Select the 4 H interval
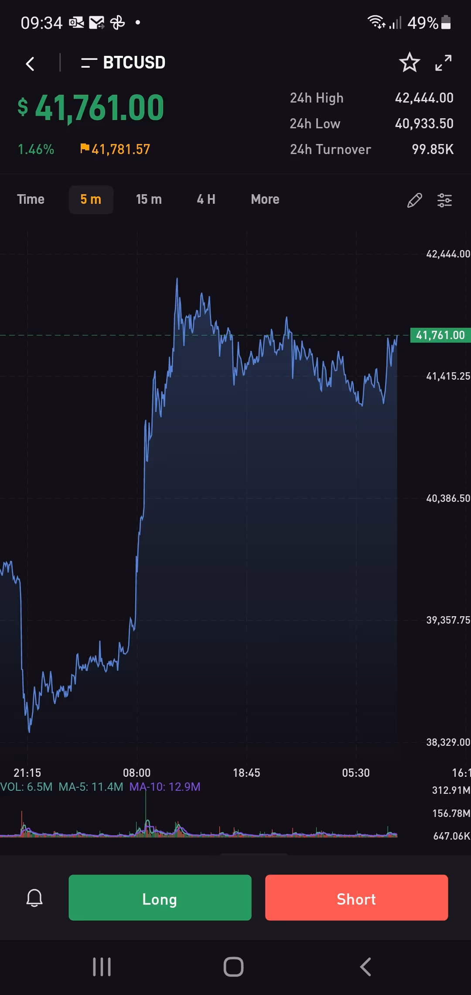Image resolution: width=471 pixels, height=995 pixels. [x=206, y=199]
